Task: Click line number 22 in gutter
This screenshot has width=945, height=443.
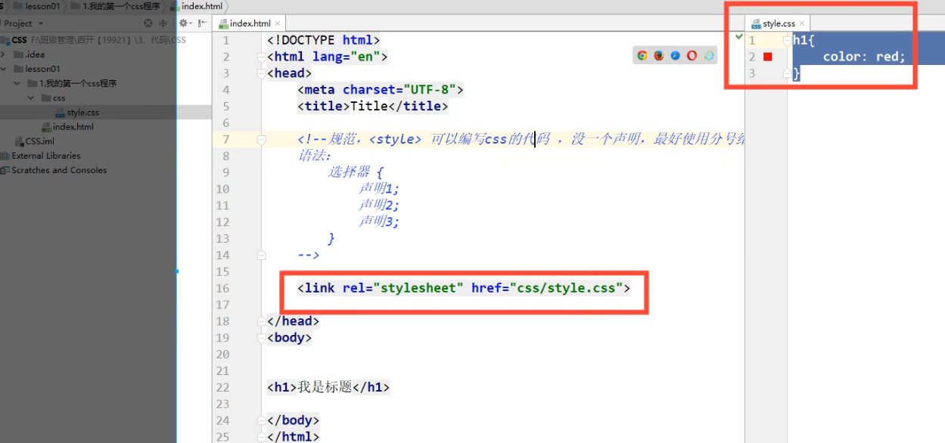Action: [x=222, y=387]
